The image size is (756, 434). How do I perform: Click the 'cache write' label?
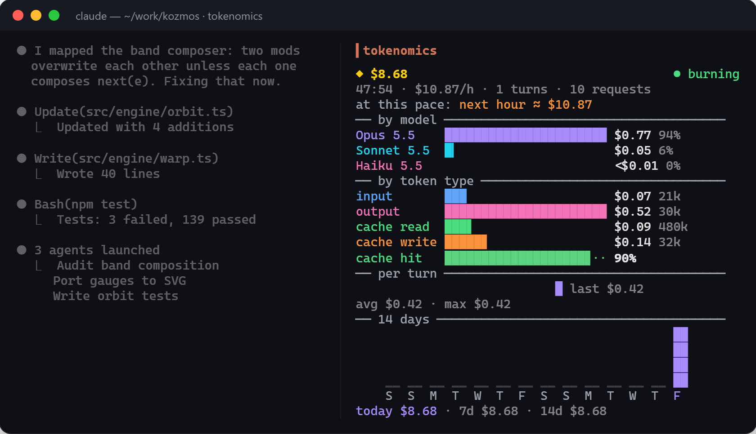[396, 242]
